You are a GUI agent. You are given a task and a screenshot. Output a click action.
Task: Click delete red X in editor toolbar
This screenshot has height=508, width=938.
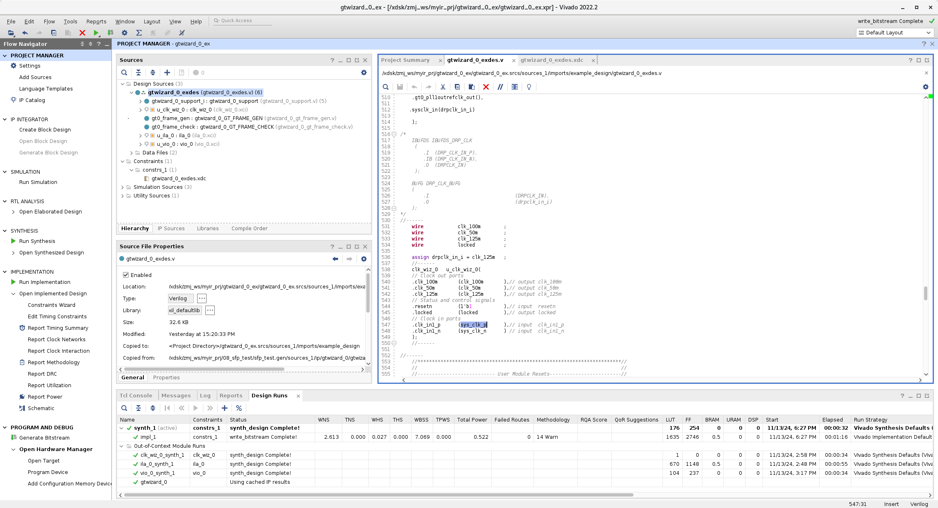pos(486,87)
